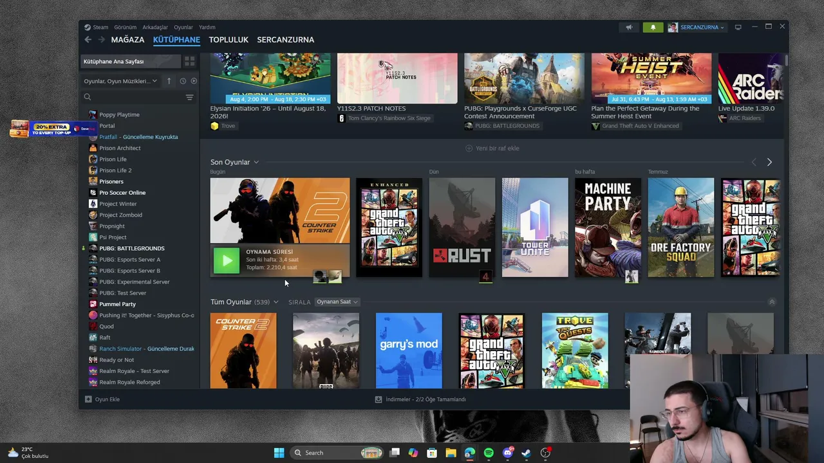The height and width of the screenshot is (463, 824).
Task: Open File Explorer from the taskbar
Action: 451,453
